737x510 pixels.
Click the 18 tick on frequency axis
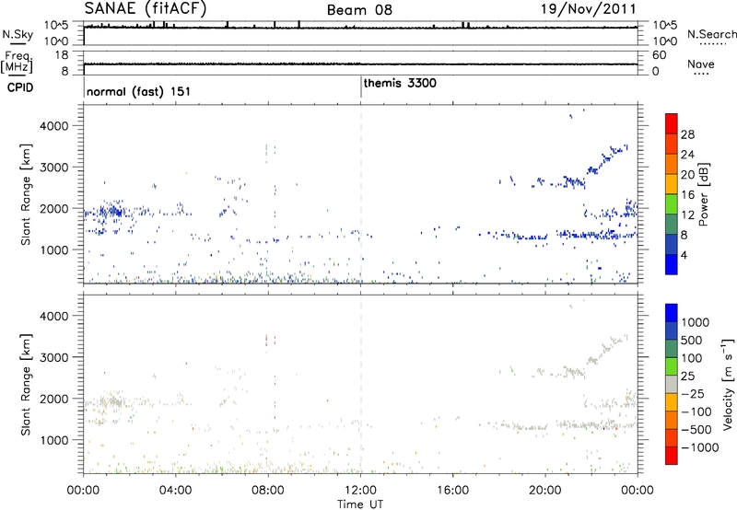point(62,55)
